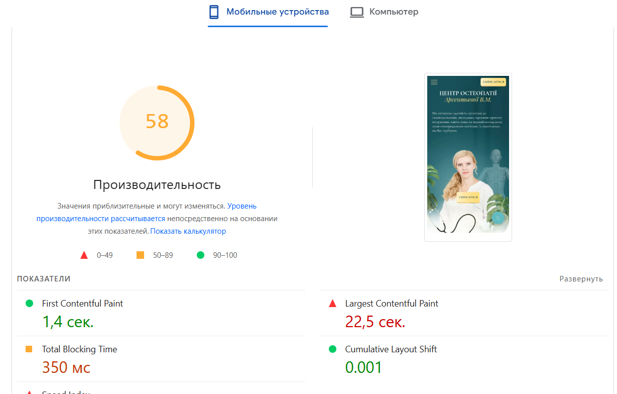
Task: Click the 0.001 value
Action: point(363,367)
